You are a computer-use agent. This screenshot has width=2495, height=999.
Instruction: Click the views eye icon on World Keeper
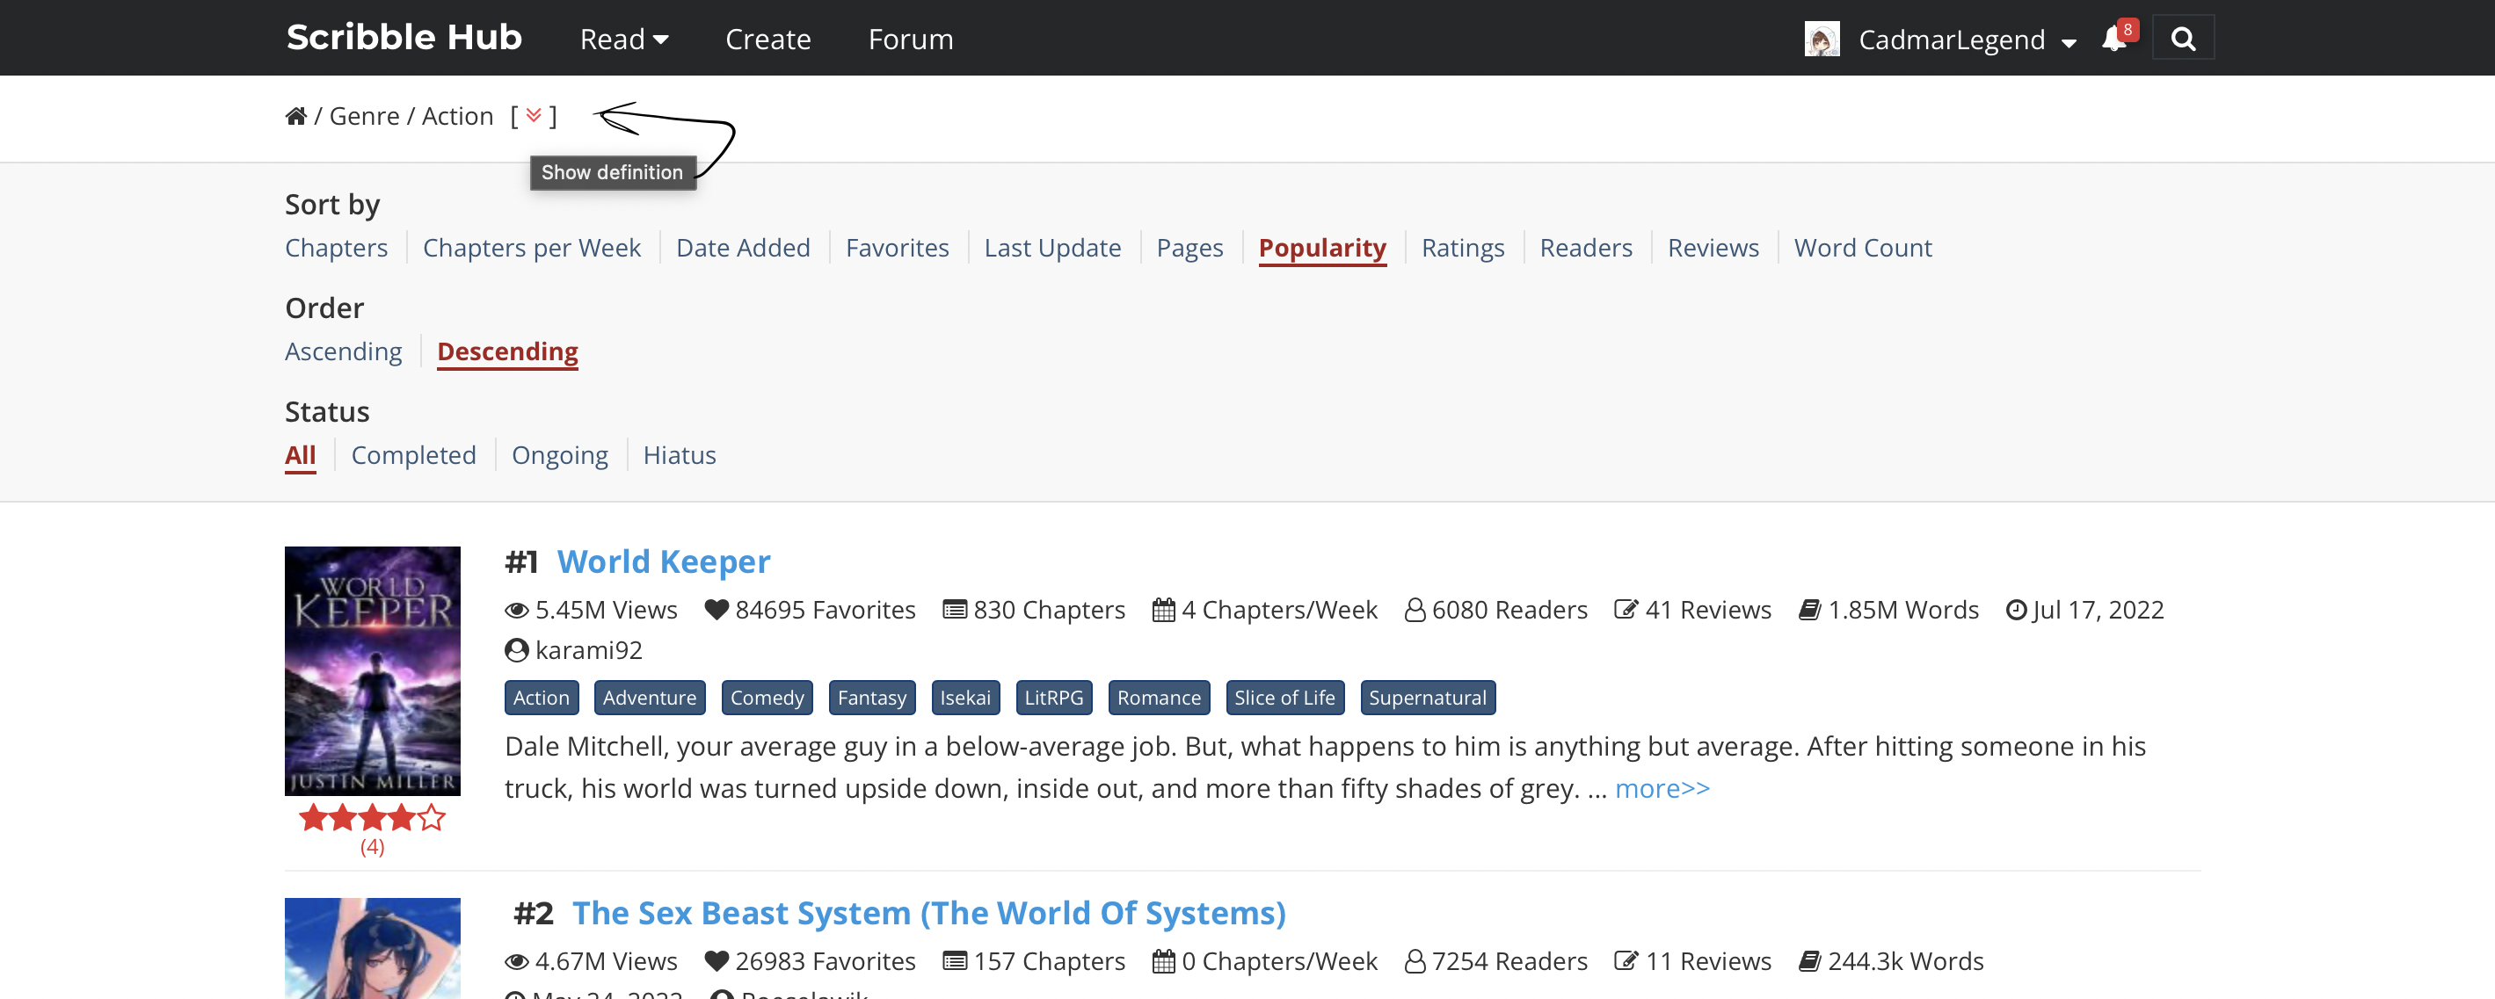tap(516, 609)
